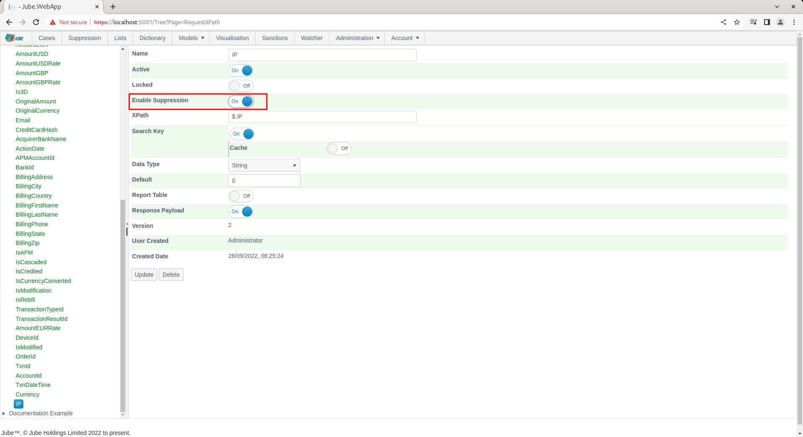Screen dimensions: 803x437
Task: Open media control icon in toolbar
Action: 753,22
